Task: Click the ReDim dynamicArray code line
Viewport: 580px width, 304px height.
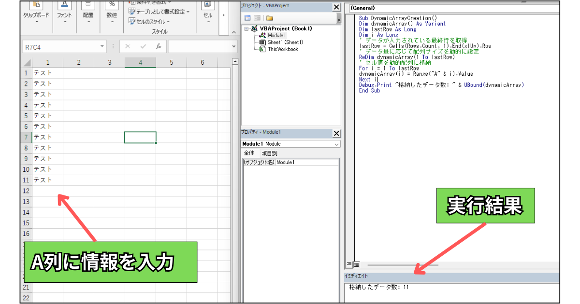Action: [407, 57]
